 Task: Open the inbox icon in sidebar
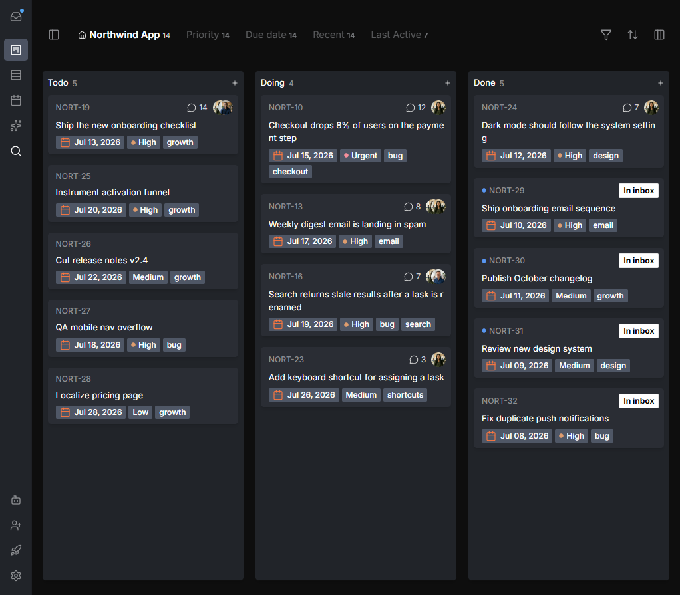pos(16,17)
